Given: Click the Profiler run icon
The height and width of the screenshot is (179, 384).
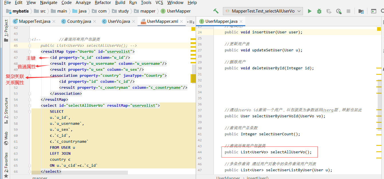Looking at the screenshot, I should click(339, 11).
